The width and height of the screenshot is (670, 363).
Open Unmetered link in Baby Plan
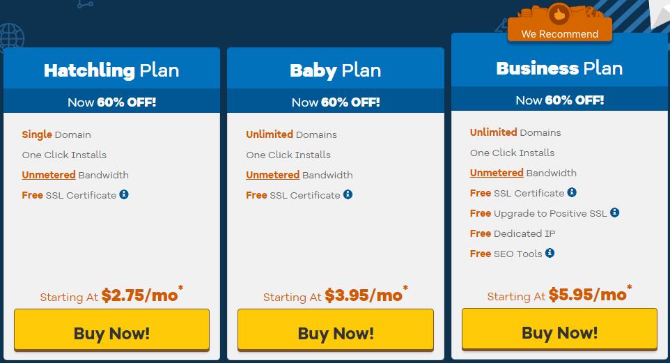coord(272,175)
